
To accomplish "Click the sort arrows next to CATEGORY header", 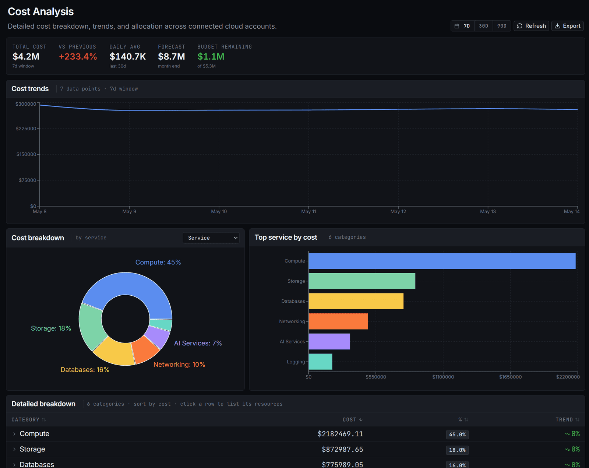I will [x=44, y=420].
